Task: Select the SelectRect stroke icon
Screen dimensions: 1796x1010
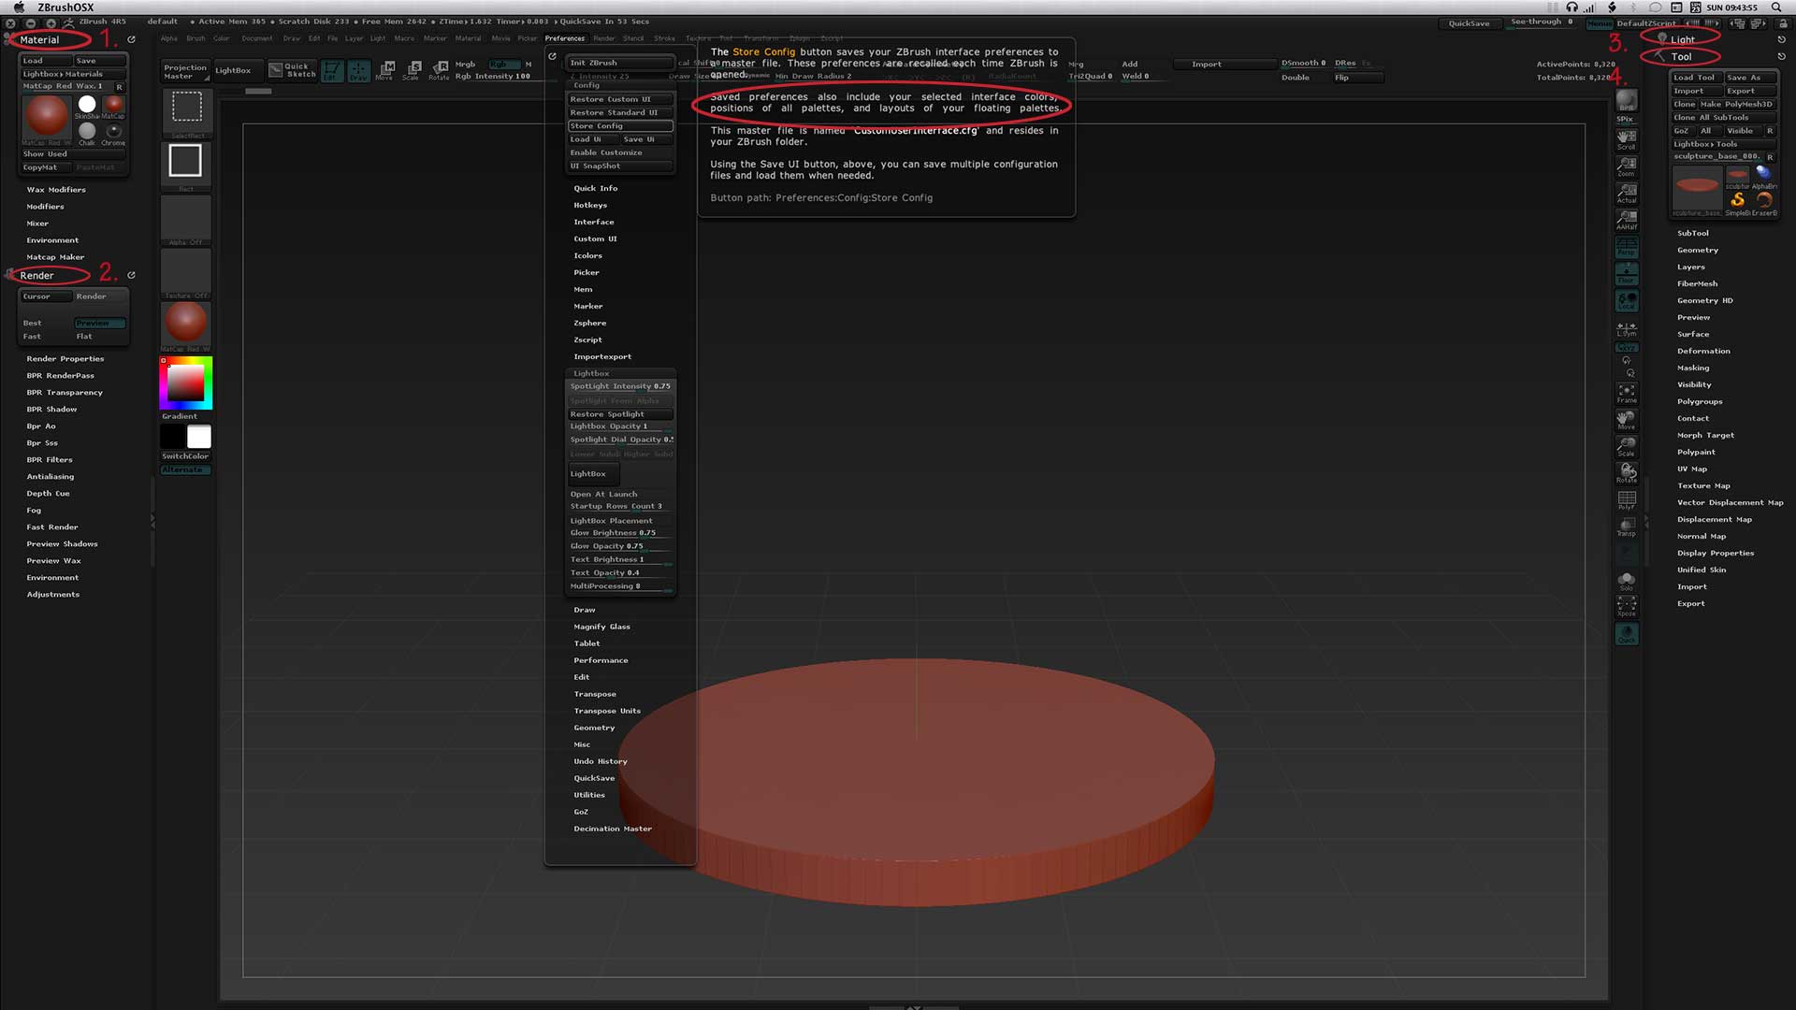Action: [x=186, y=111]
